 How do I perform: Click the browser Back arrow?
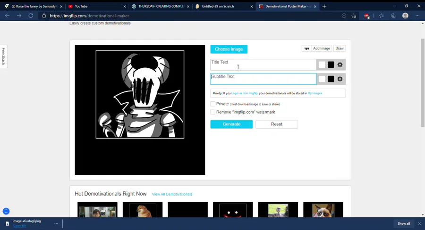7,16
